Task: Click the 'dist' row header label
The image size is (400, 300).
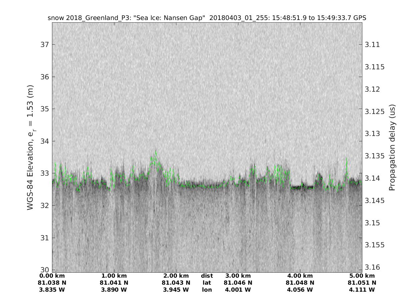Action: click(x=207, y=276)
